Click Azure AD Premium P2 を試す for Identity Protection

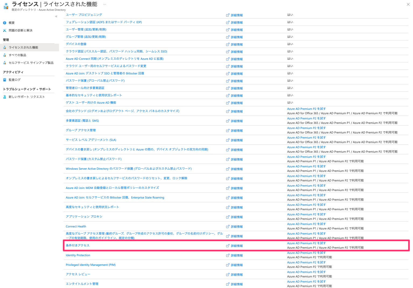click(x=306, y=253)
